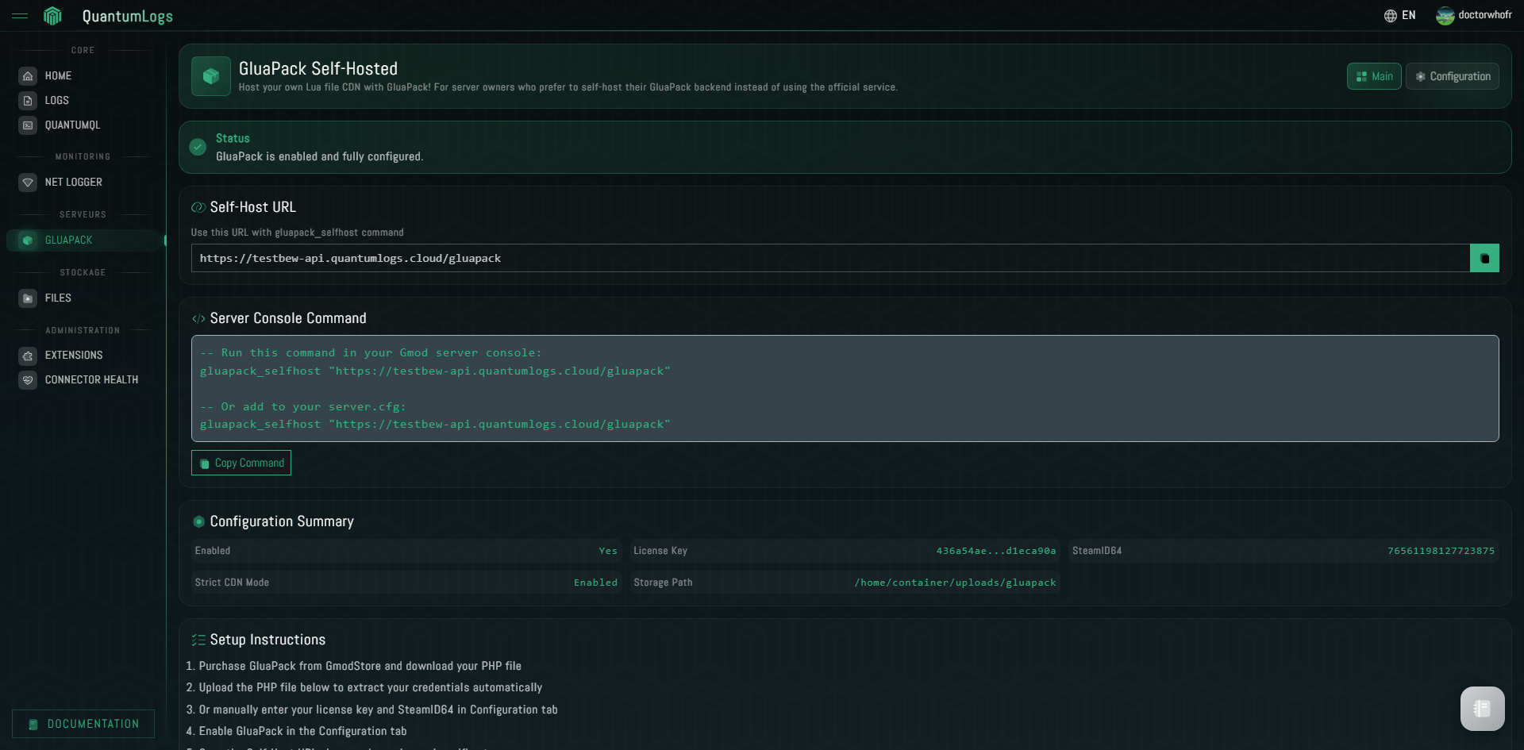The width and height of the screenshot is (1524, 750).
Task: Select the GluaPack sidebar icon
Action: point(28,240)
